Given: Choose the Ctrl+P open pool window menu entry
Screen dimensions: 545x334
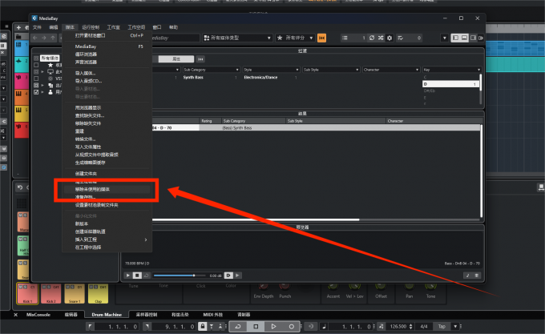Looking at the screenshot, I should coord(107,35).
